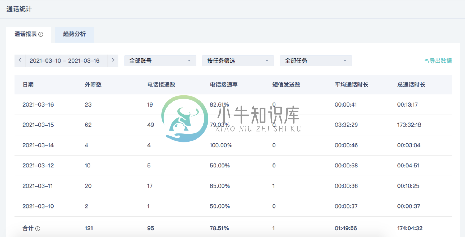Click grand total duration 174:04:32
The width and height of the screenshot is (465, 237).
coord(410,228)
